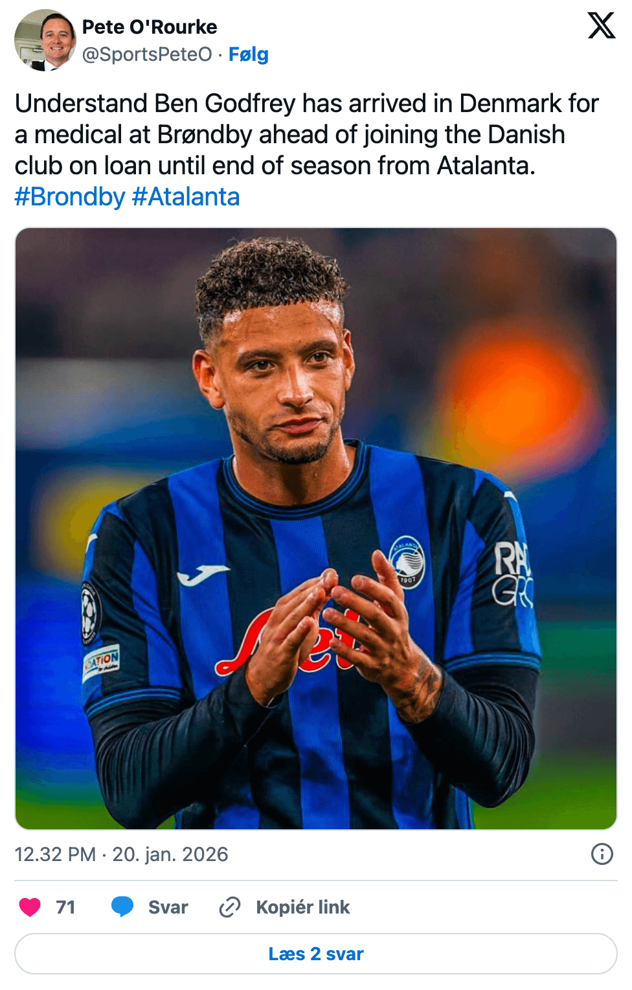
Task: Click the chain link copy icon
Action: pyautogui.click(x=230, y=907)
